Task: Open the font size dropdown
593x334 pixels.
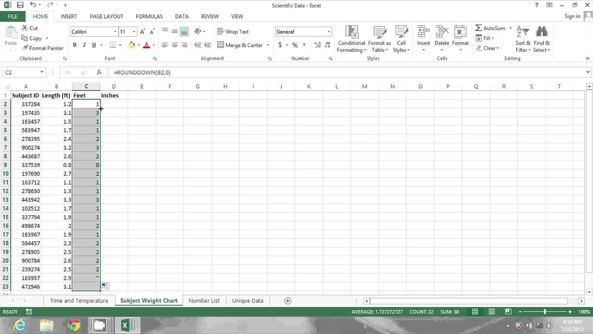Action: [x=134, y=32]
